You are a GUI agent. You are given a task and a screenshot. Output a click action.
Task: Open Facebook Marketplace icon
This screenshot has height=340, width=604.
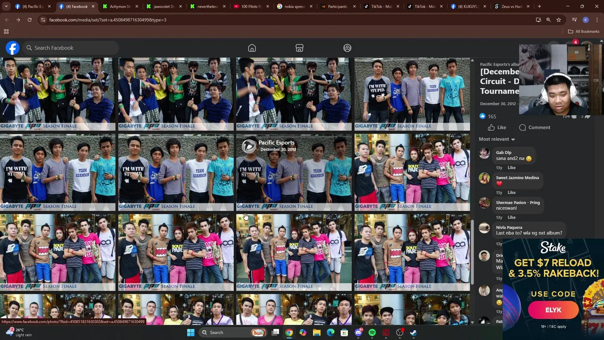tap(299, 48)
